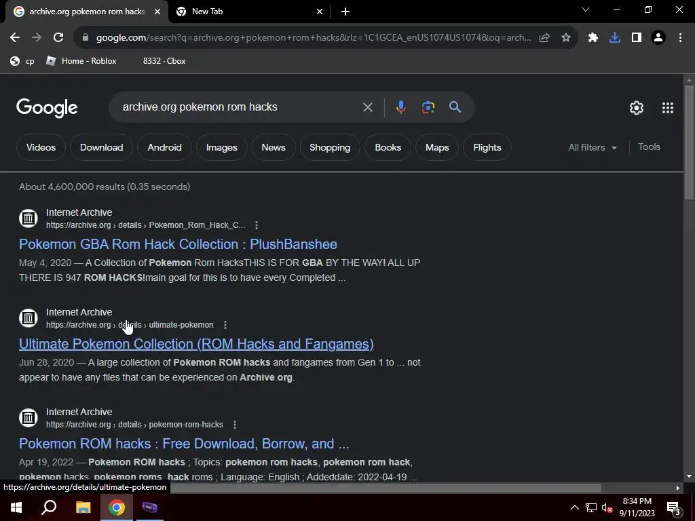The width and height of the screenshot is (695, 521).
Task: Switch to the New Tab browser tab
Action: pos(249,12)
